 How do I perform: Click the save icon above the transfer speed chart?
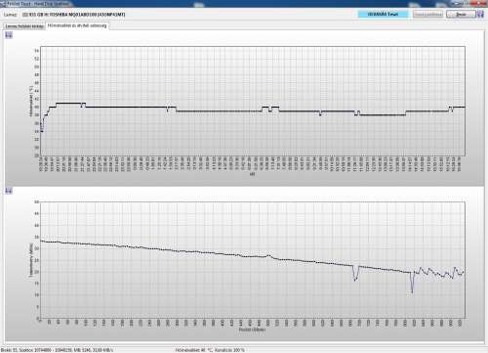[9, 191]
